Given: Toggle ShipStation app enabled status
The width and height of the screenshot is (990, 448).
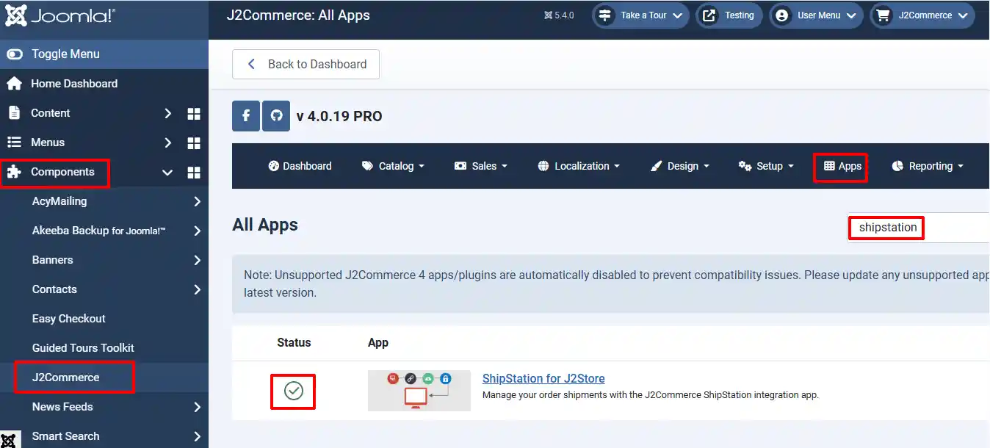Looking at the screenshot, I should pyautogui.click(x=294, y=391).
